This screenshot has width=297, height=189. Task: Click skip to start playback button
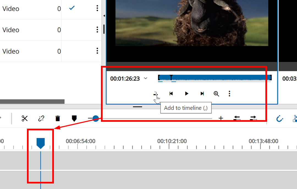pos(171,94)
